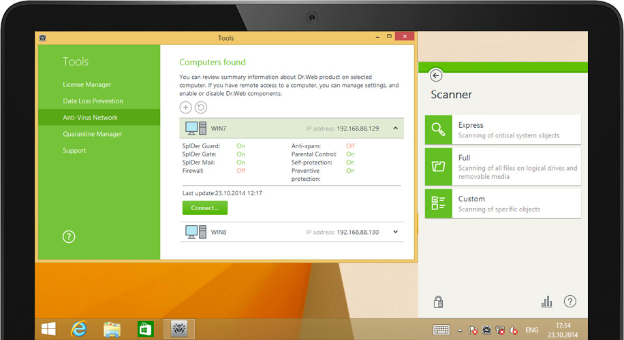
Task: Click the SpIDer Gate On status
Action: (240, 154)
